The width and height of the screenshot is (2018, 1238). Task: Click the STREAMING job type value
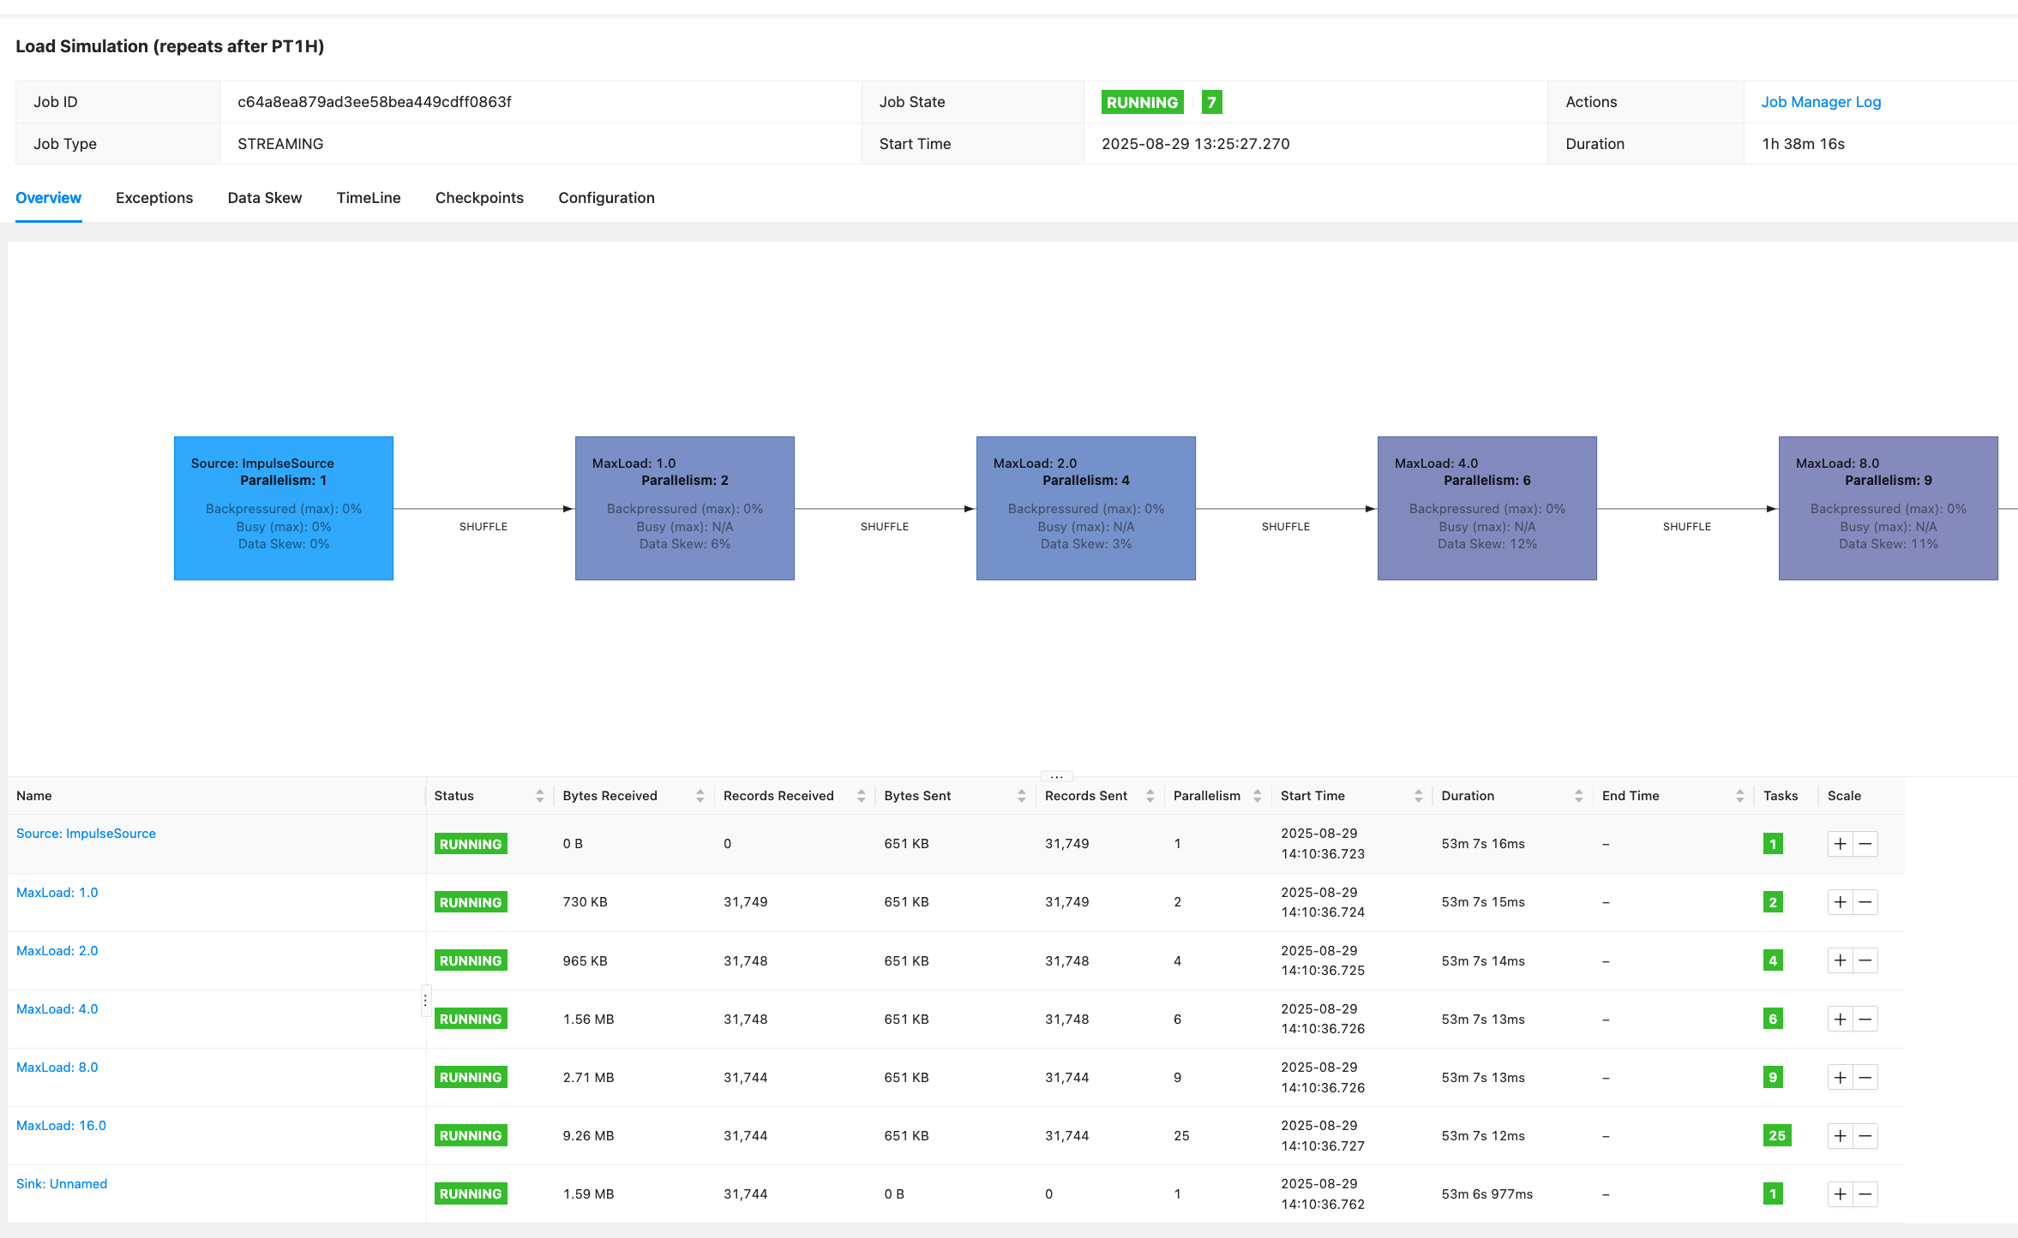point(280,144)
